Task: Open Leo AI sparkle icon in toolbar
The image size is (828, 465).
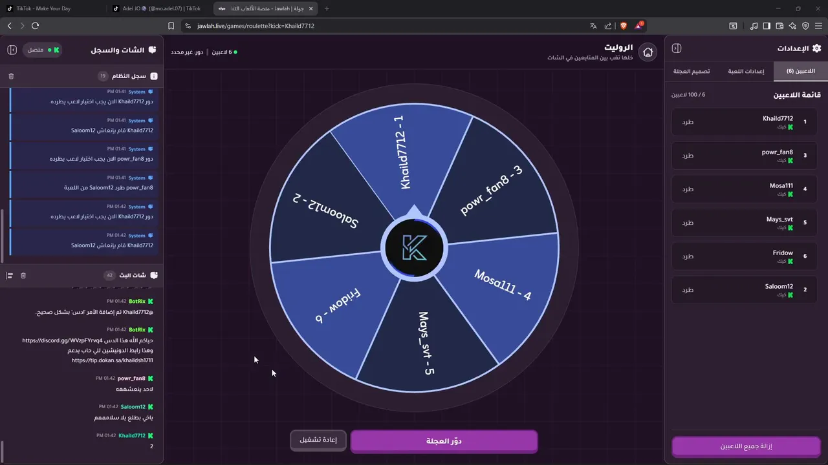Action: [792, 26]
